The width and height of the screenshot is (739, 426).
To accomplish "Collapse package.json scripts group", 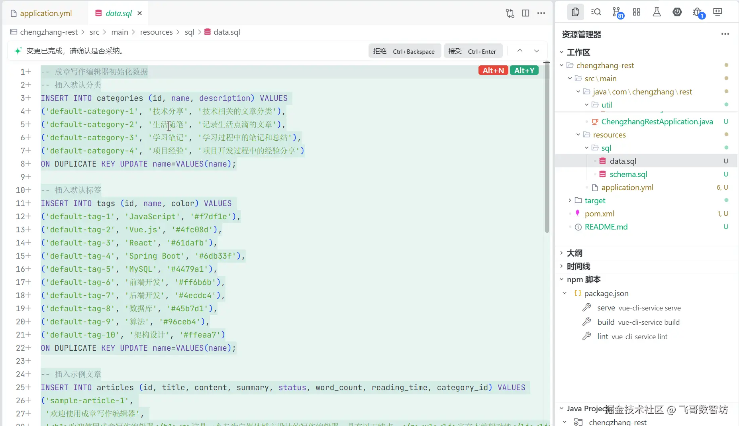I will pos(565,293).
